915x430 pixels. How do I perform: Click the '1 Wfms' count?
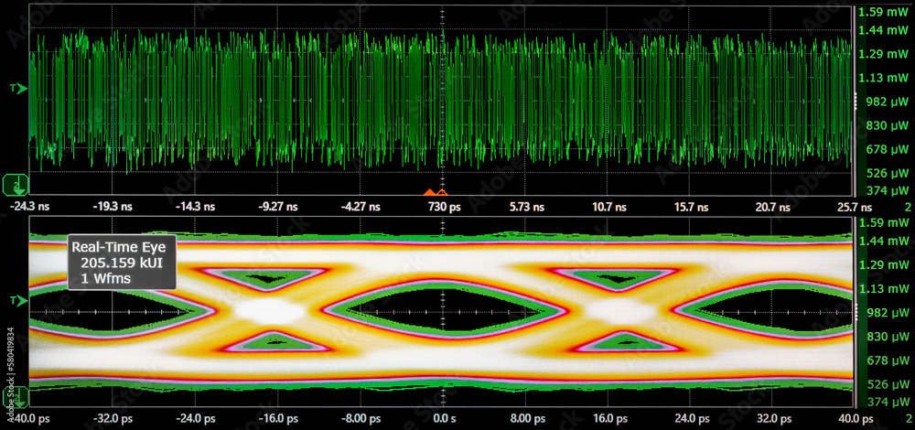tap(105, 279)
